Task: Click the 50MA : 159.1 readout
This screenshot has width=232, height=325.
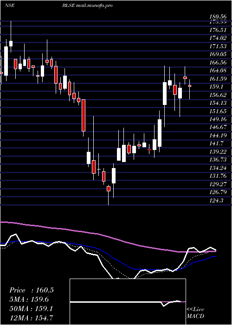Action: point(31,309)
